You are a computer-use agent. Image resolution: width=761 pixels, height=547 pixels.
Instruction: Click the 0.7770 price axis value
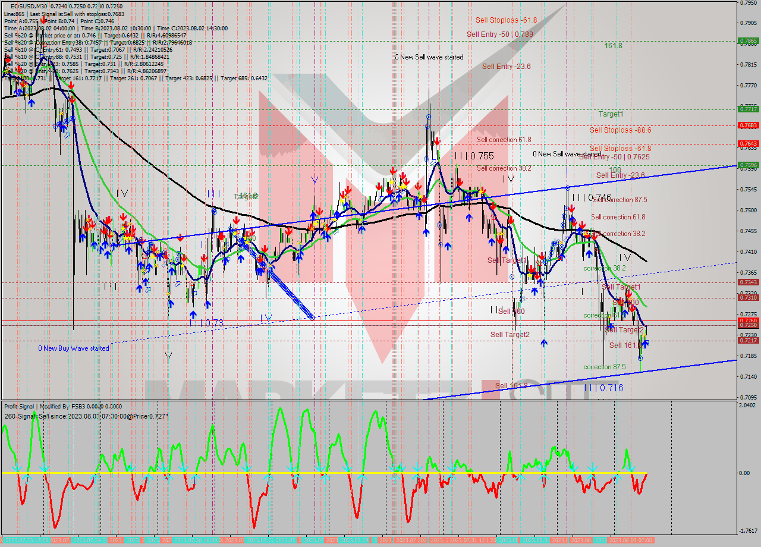coord(749,86)
